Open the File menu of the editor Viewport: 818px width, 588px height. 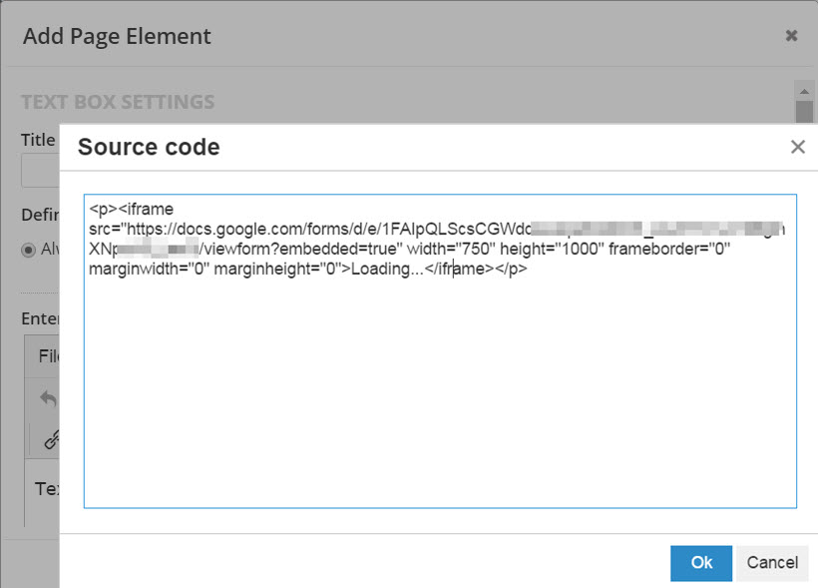coord(48,356)
